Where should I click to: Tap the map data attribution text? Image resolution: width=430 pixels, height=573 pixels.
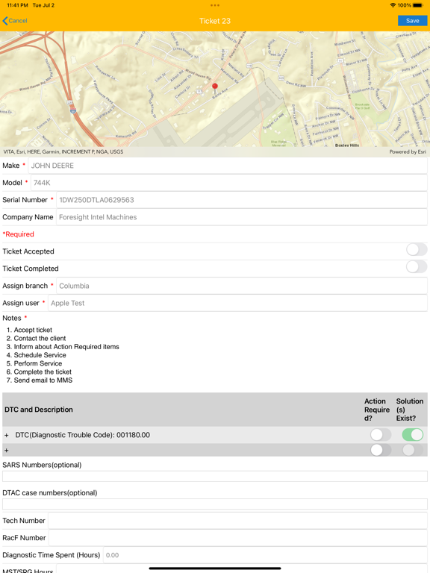coord(63,151)
